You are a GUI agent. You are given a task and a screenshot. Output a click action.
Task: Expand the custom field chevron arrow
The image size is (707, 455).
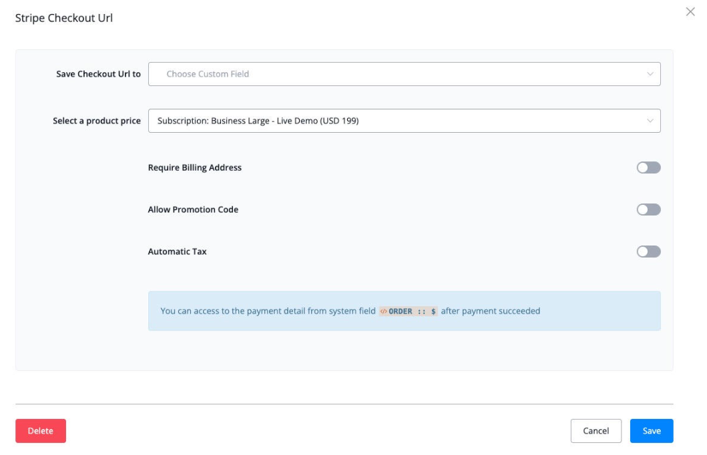pos(650,74)
